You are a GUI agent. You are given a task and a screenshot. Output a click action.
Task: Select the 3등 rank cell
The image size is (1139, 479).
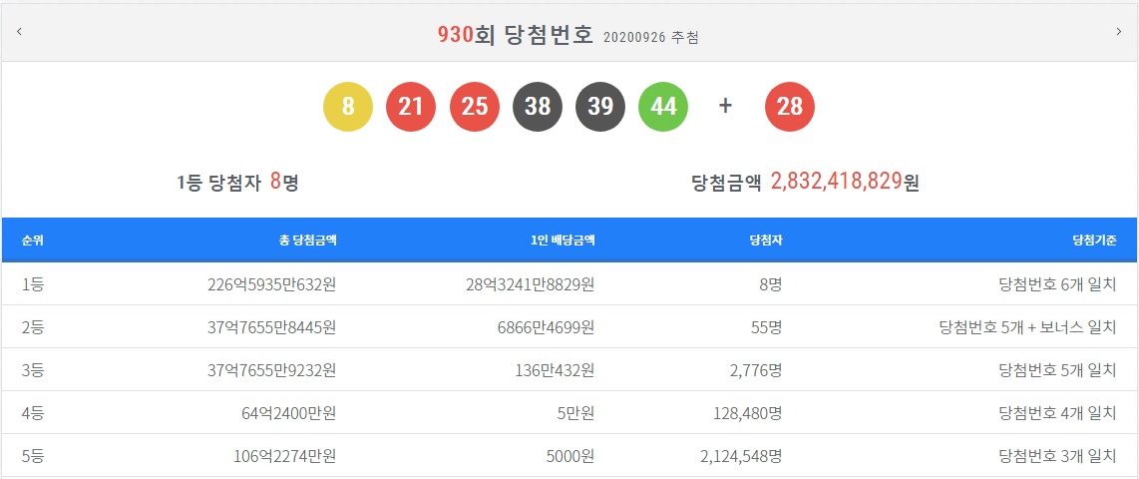(33, 370)
